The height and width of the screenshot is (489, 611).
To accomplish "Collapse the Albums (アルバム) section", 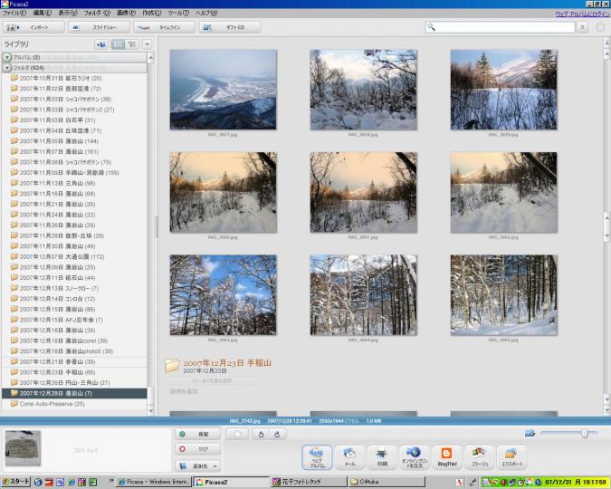I will point(7,57).
